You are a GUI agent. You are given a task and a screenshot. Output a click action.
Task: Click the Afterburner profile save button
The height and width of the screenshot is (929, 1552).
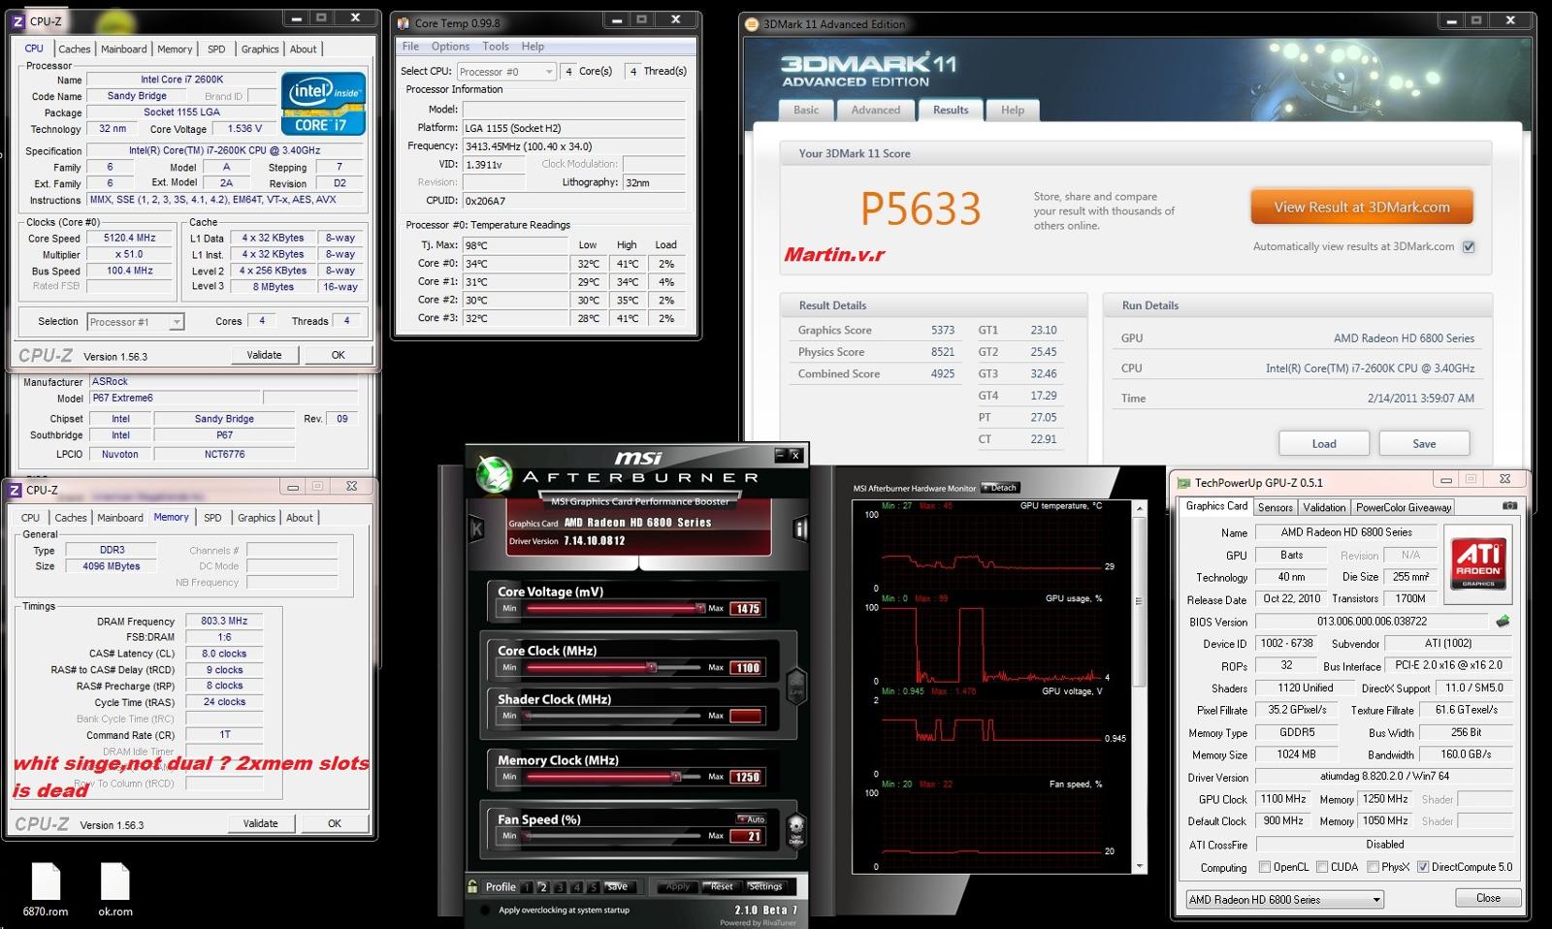click(x=618, y=886)
